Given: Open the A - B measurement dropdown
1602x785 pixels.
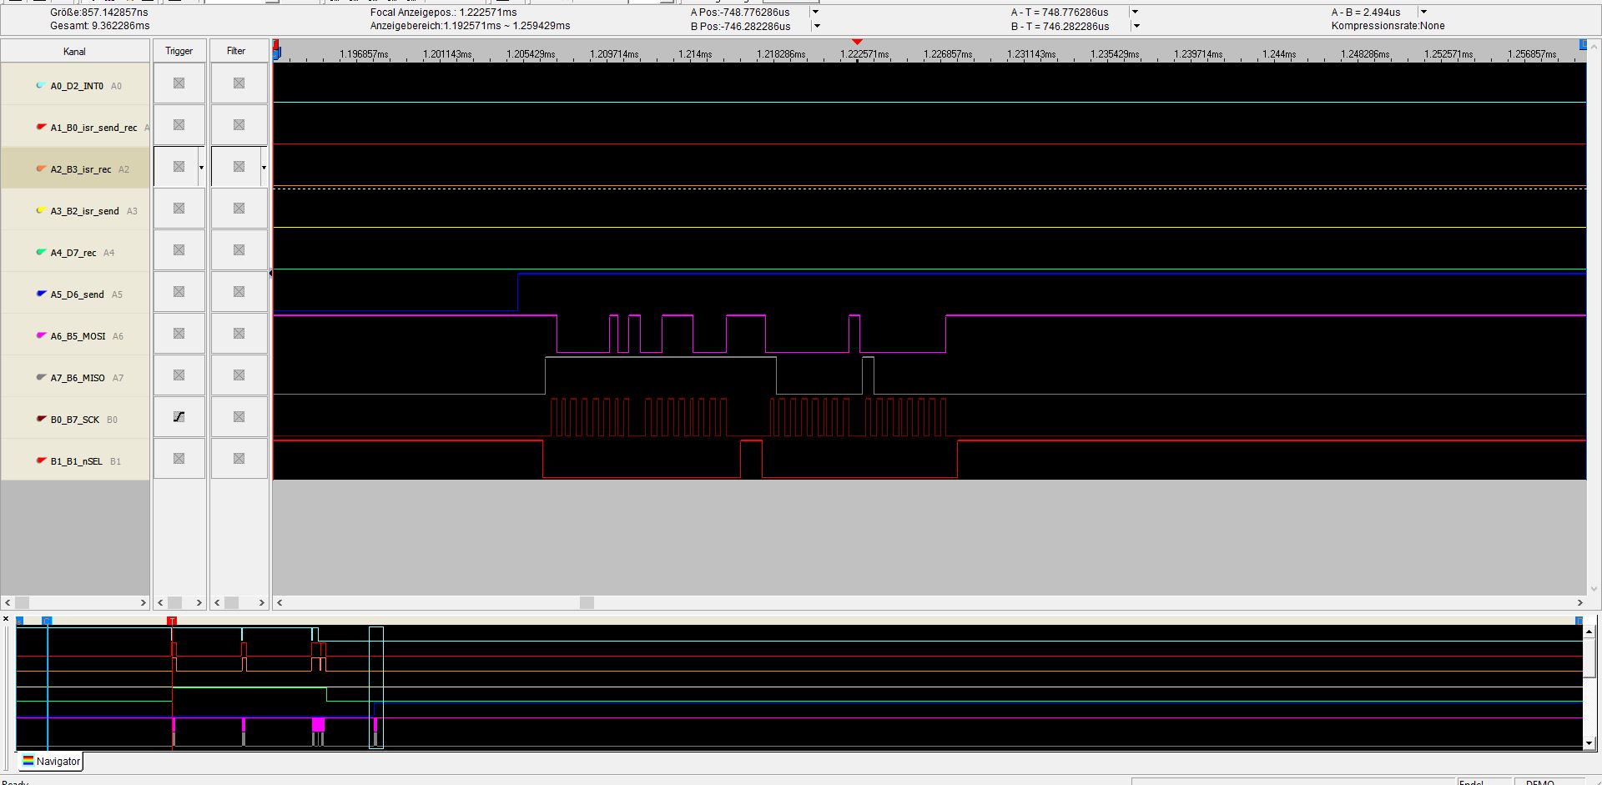Looking at the screenshot, I should pos(1423,12).
